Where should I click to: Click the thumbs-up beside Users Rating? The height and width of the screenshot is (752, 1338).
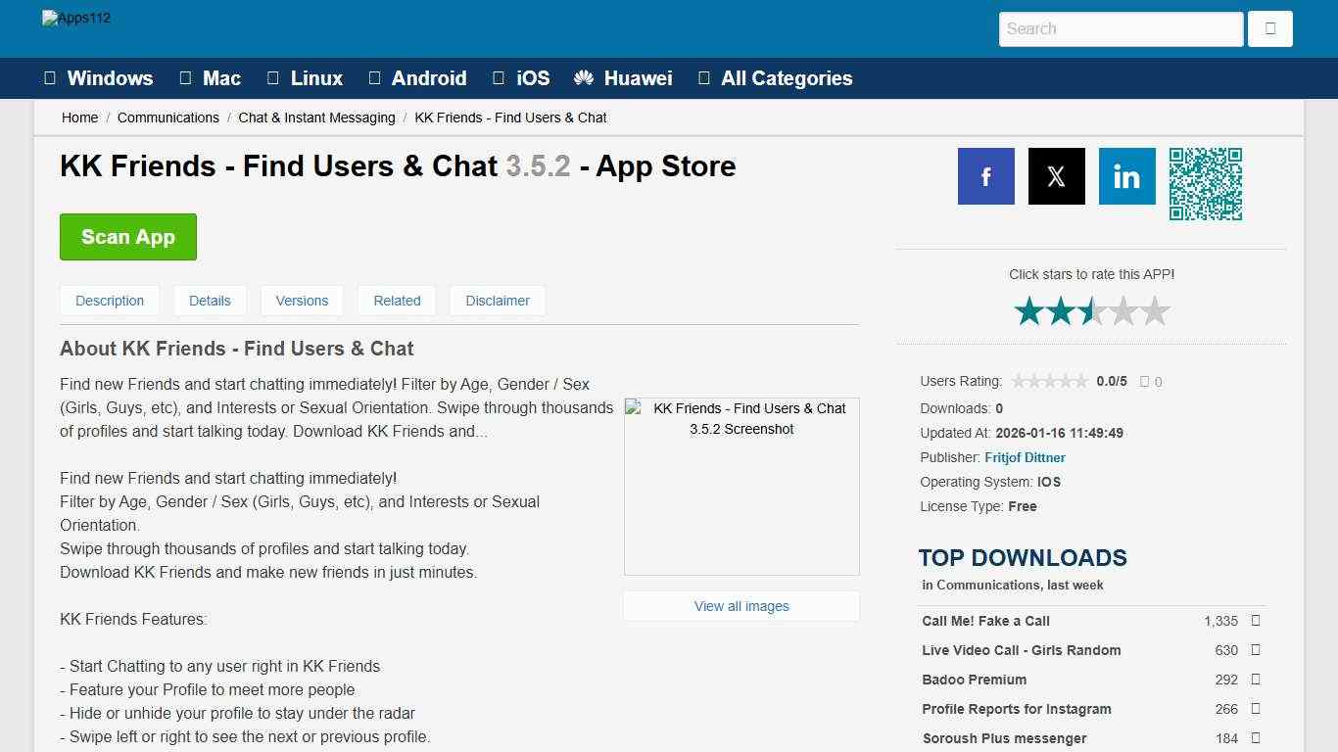(1143, 381)
